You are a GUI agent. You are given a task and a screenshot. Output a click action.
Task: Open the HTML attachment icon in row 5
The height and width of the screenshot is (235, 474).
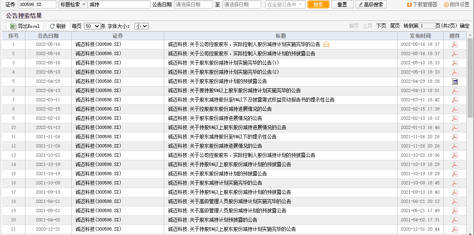455,82
